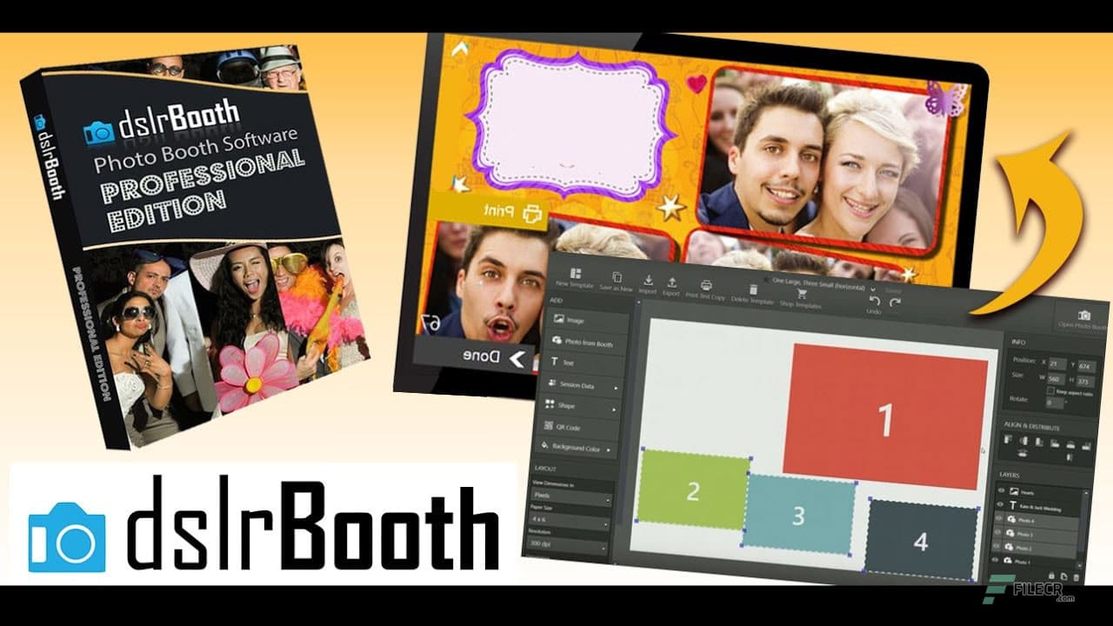Insert a QR Code element
Image resolution: width=1113 pixels, height=626 pixels.
tap(570, 428)
